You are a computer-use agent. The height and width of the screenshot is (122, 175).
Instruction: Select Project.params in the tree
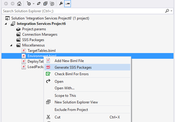(34, 29)
